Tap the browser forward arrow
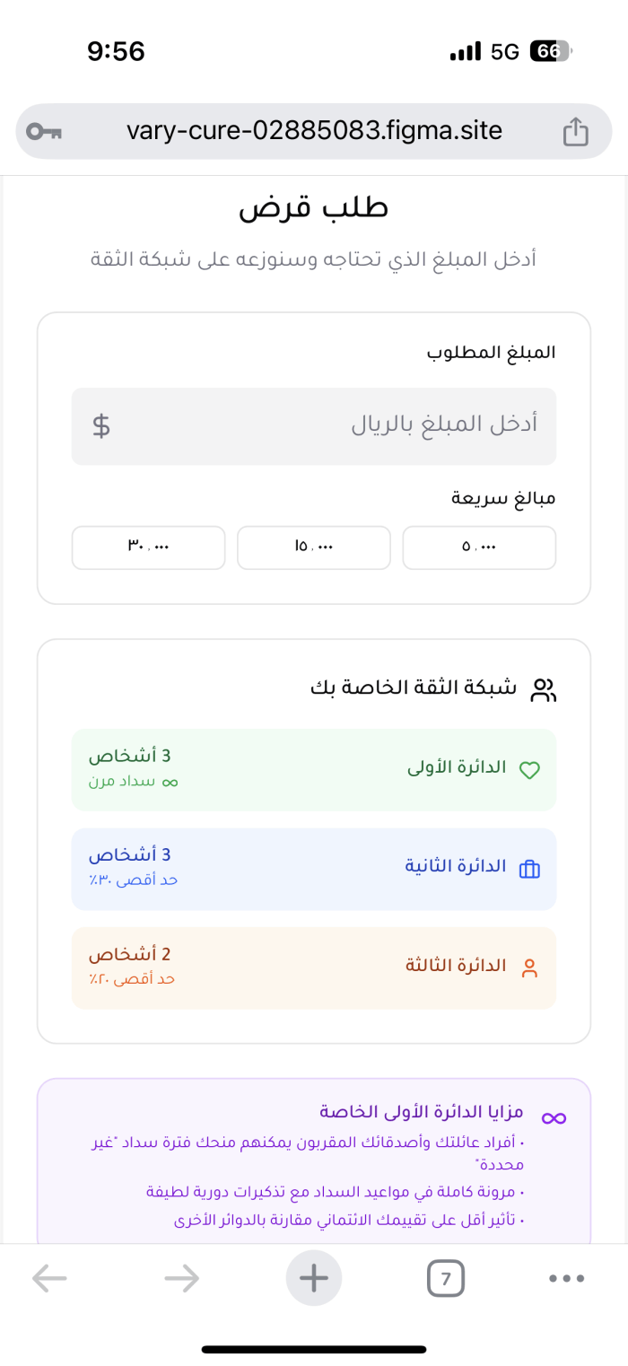The height and width of the screenshot is (1366, 628). coord(182,1277)
